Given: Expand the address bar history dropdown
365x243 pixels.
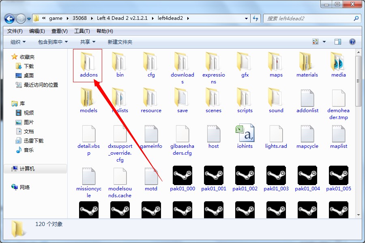Looking at the screenshot, I should click(246, 18).
